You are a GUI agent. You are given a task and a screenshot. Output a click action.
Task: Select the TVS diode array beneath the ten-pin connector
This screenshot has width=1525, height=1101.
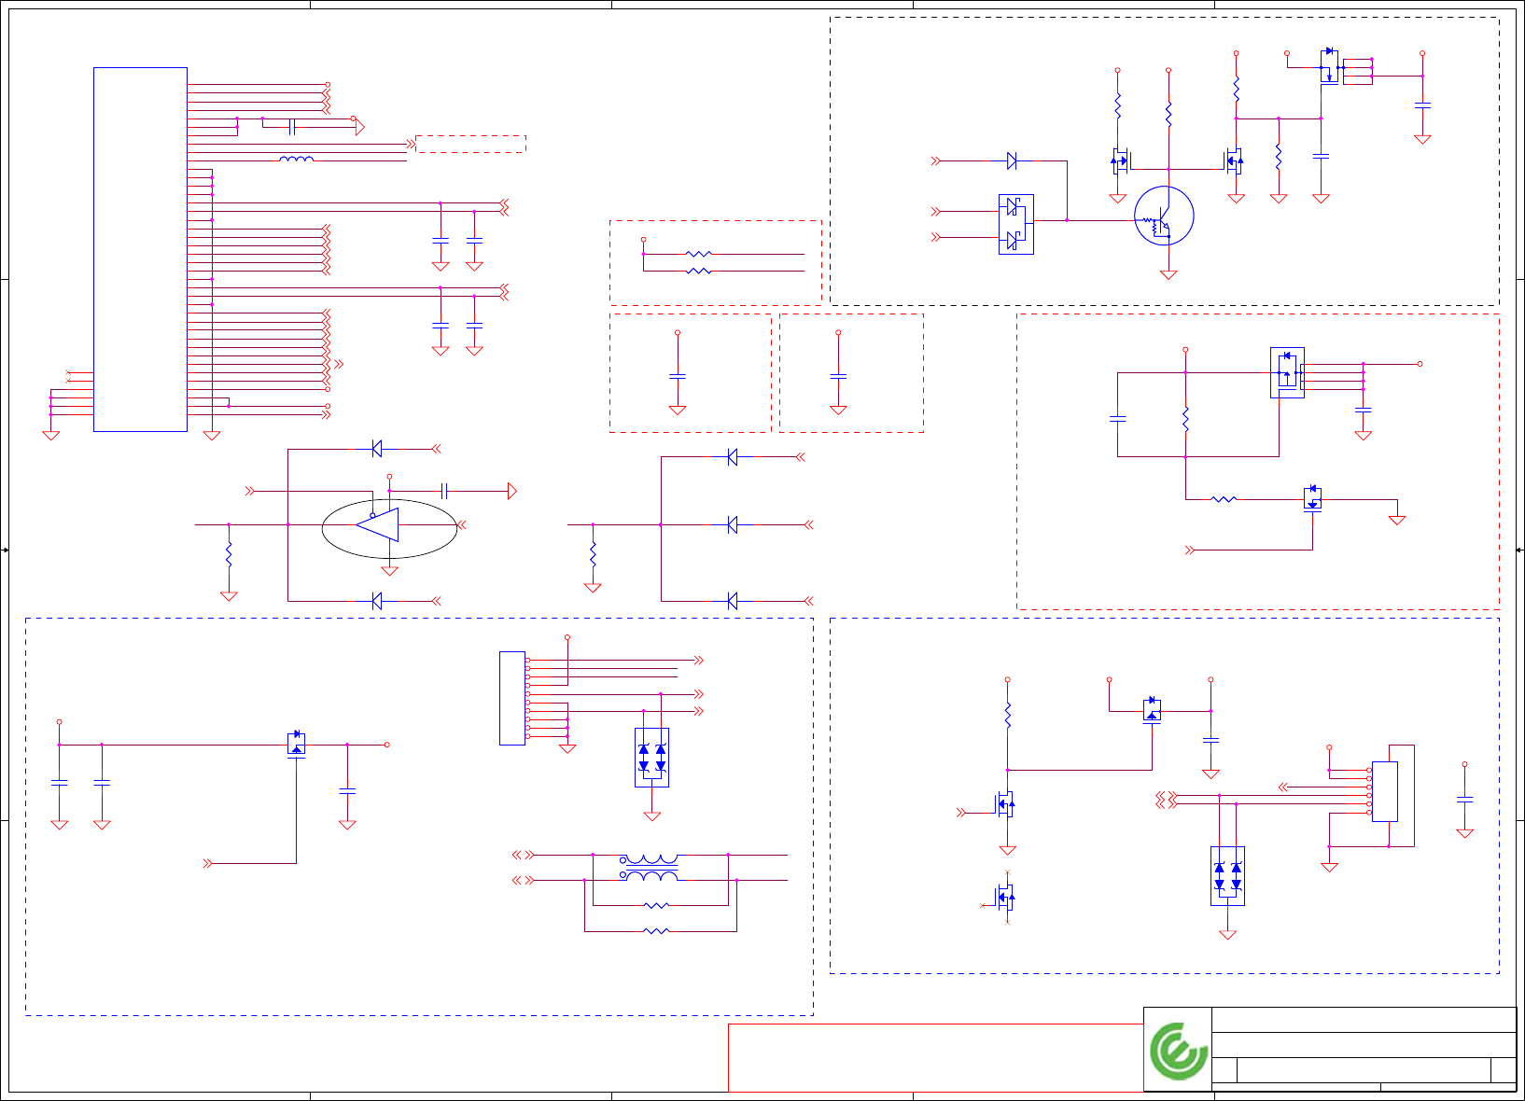651,758
